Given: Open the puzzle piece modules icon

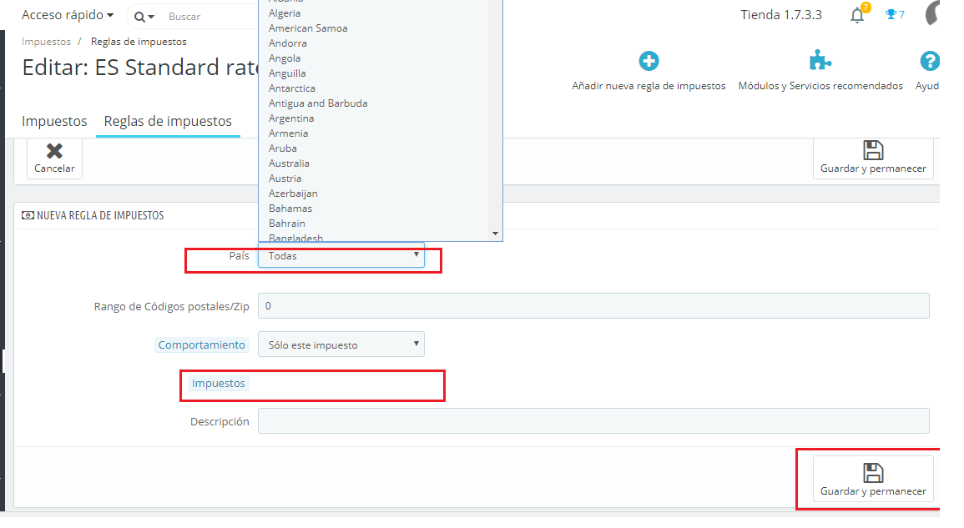Looking at the screenshot, I should coord(820,60).
